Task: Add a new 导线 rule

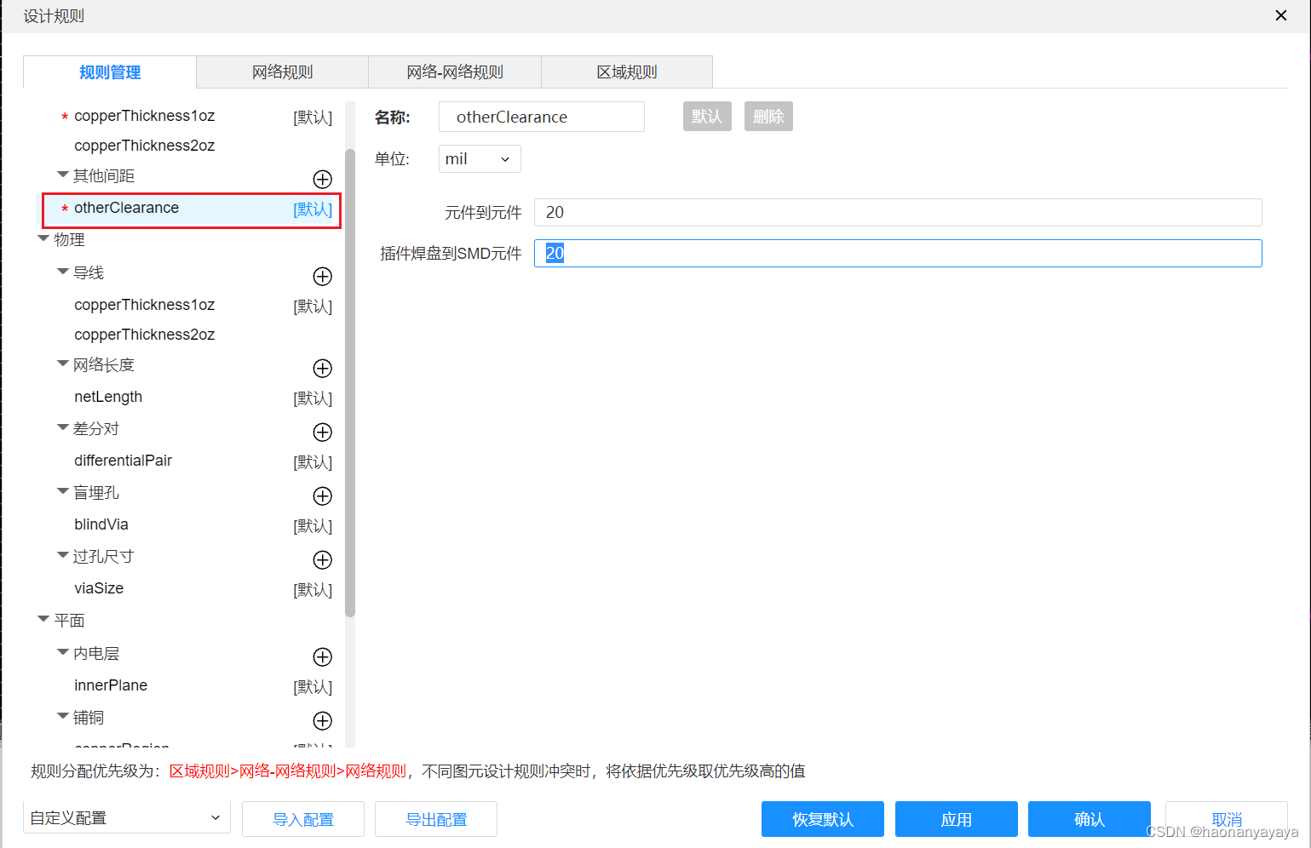Action: [x=322, y=276]
